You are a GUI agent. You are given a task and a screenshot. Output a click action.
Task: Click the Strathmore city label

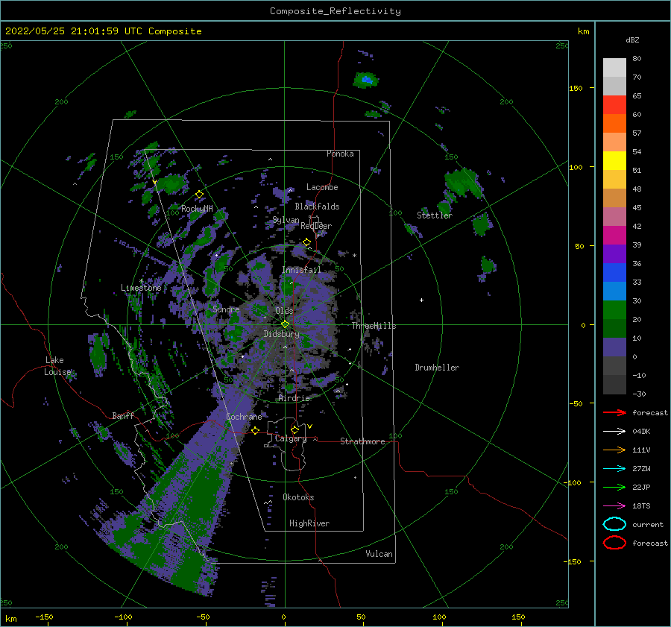click(x=362, y=441)
